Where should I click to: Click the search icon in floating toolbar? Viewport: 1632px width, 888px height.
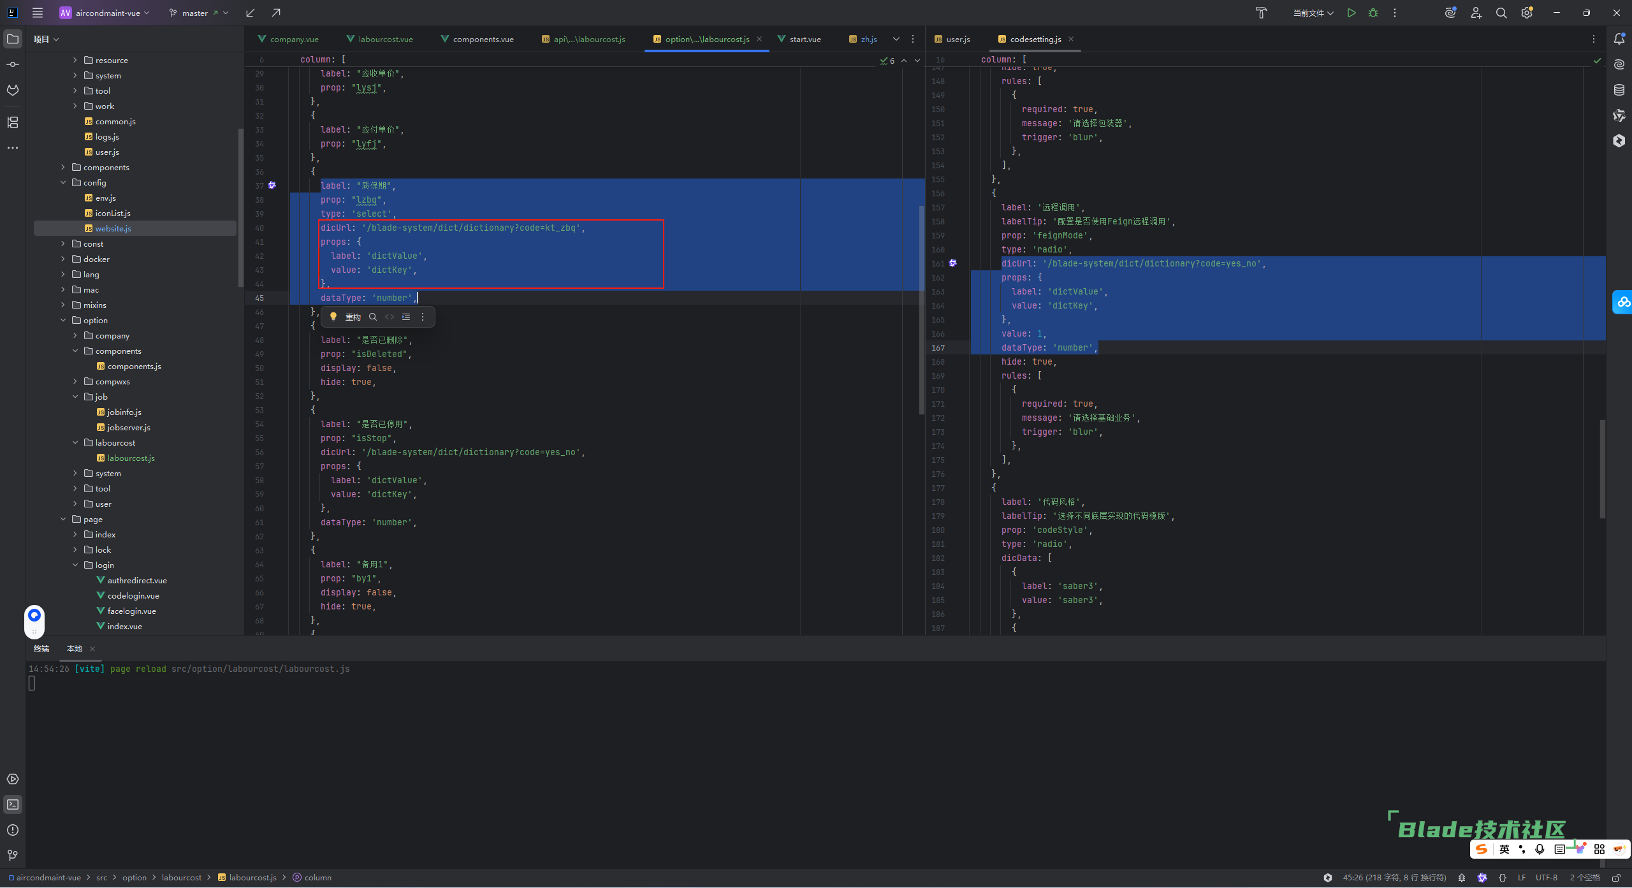point(373,317)
